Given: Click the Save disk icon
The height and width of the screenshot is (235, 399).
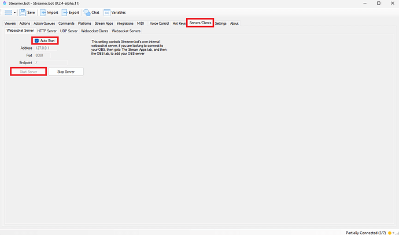Looking at the screenshot, I should pos(22,12).
